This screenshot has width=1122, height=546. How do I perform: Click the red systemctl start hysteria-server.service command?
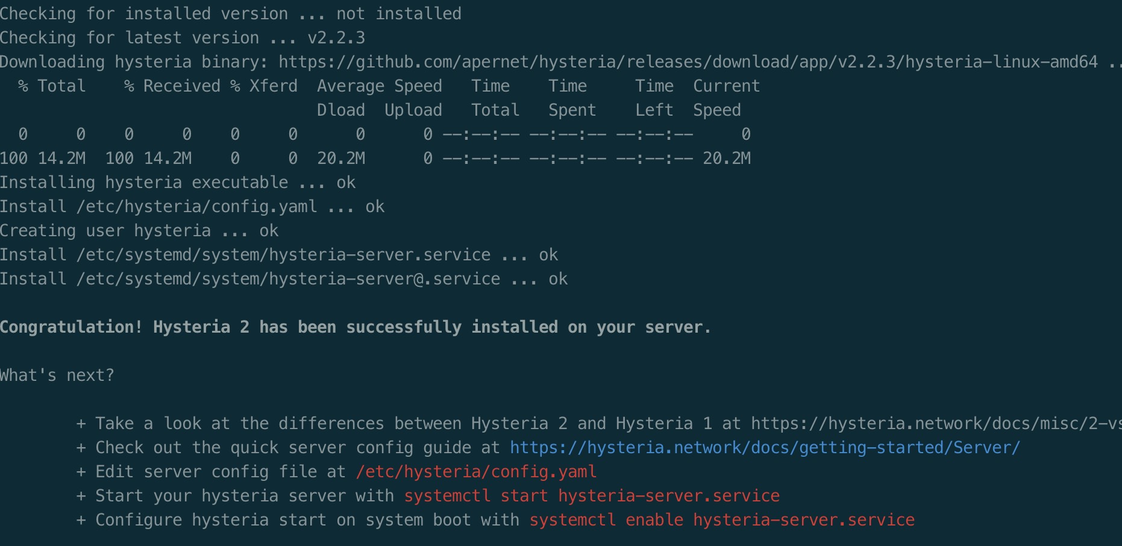tap(592, 496)
